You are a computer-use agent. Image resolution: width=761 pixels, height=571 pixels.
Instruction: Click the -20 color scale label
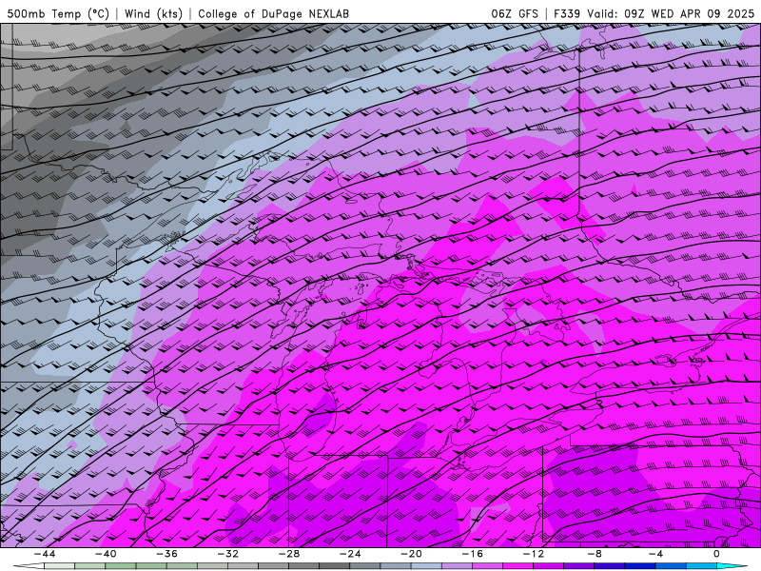click(x=411, y=554)
